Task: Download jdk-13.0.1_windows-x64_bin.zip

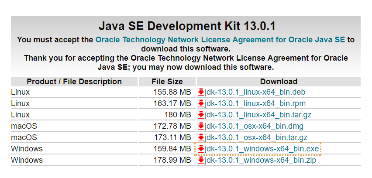Action: tap(260, 161)
